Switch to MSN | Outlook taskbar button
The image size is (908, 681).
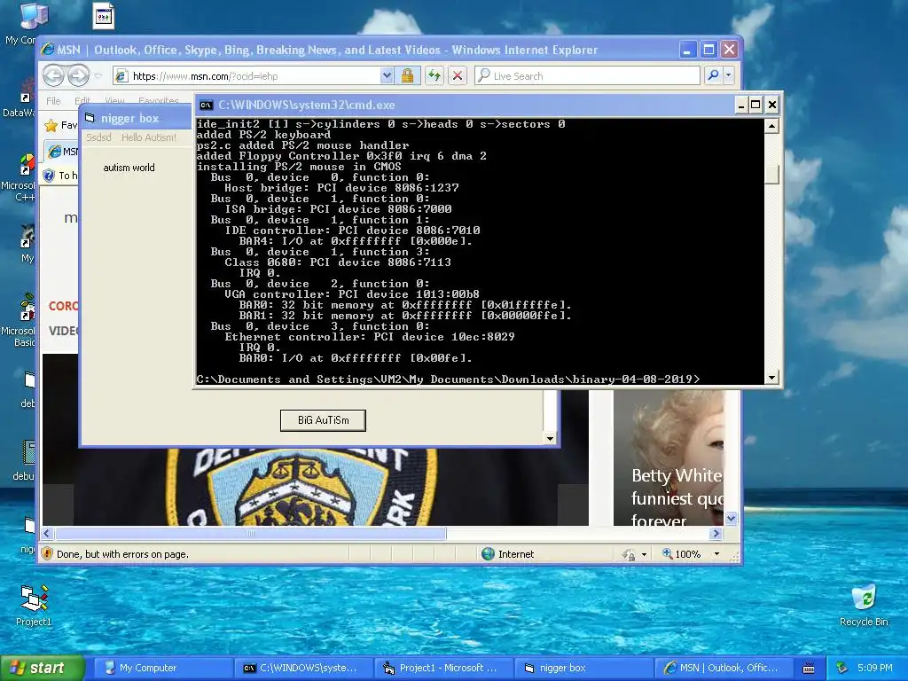point(724,668)
